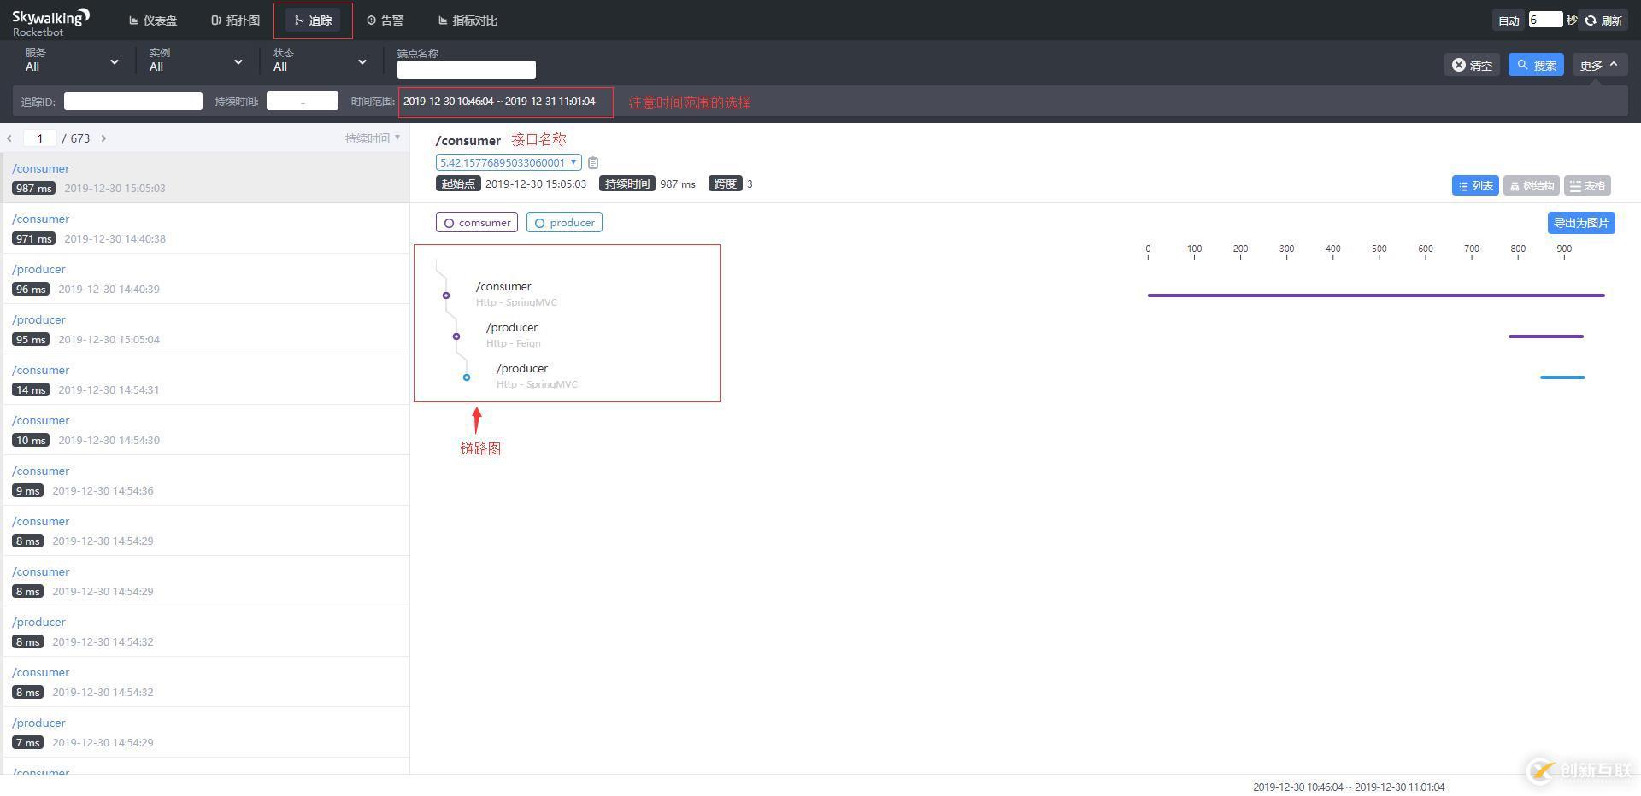Image resolution: width=1641 pixels, height=796 pixels.
Task: Select the /consumer 14 ms trace
Action: (x=205, y=379)
